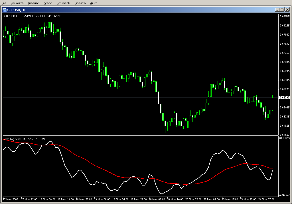Viewport: 292px width, 204px height.
Task: Click the 1.67320 price scale label
Action: (x=285, y=53)
